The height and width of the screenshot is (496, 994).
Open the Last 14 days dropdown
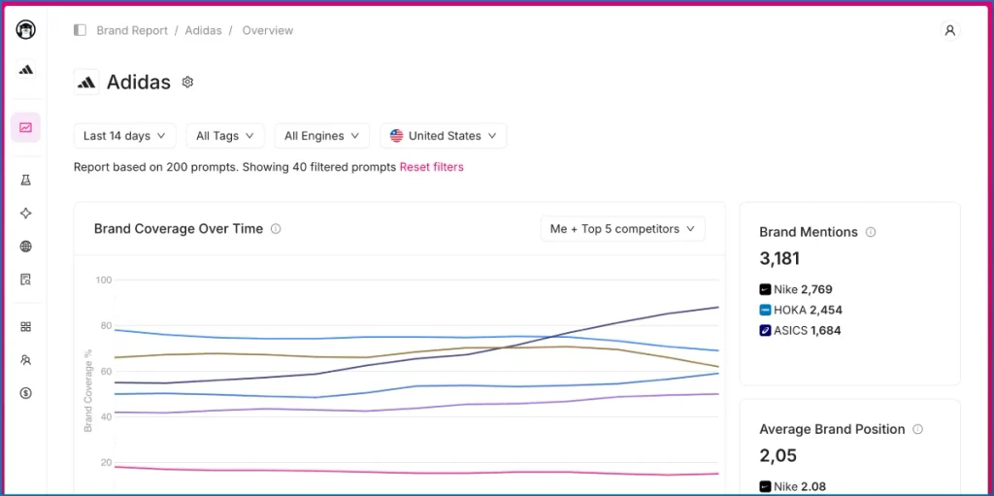[125, 136]
